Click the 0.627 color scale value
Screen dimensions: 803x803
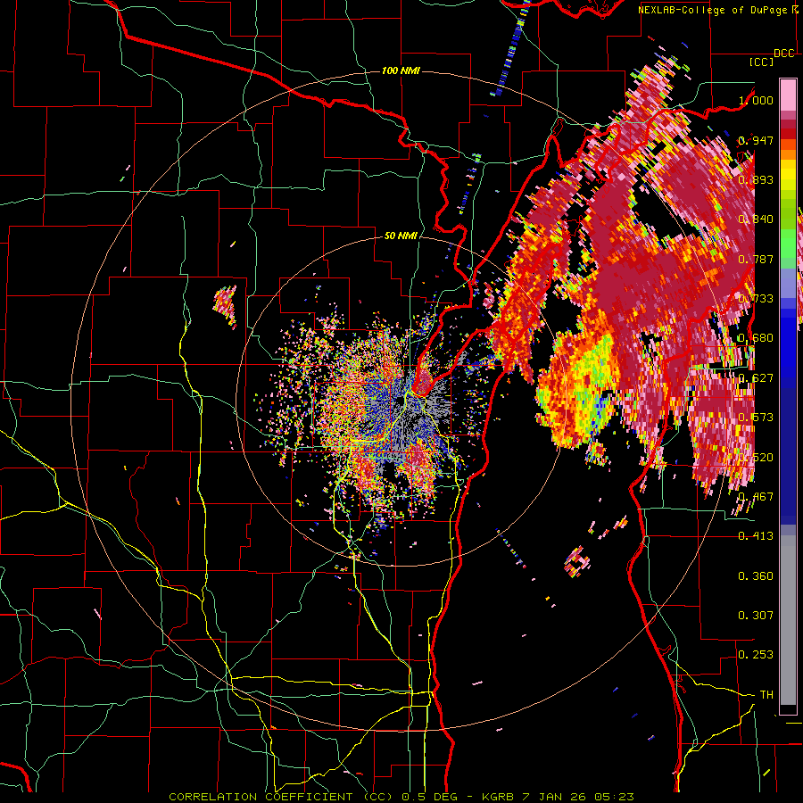[756, 378]
